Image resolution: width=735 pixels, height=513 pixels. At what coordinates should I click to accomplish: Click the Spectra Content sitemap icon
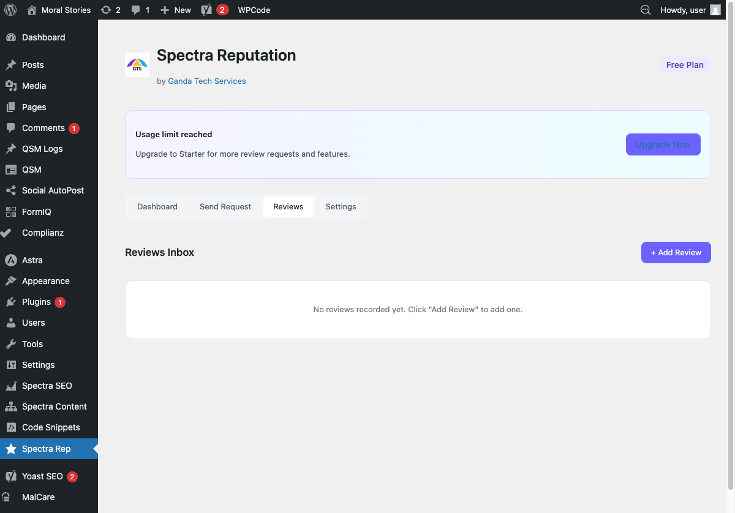coord(11,406)
